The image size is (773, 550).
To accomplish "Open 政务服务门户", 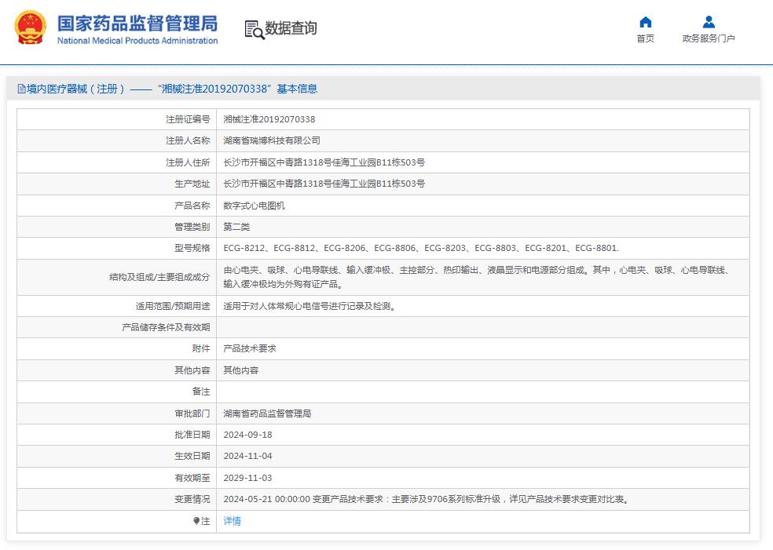I will (706, 37).
